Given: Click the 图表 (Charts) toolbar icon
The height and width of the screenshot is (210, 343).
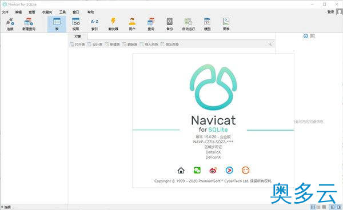Looking at the screenshot, I should (226, 24).
